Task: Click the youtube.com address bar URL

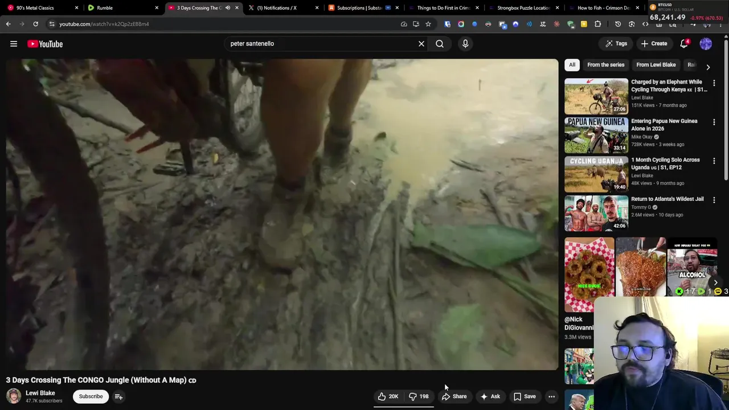Action: (104, 24)
